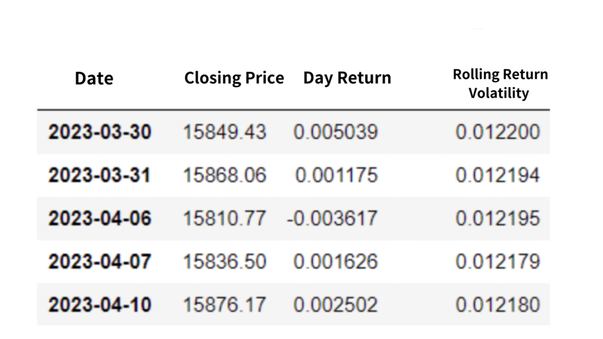Click closing price 15836.50 cell
Screen dimensions: 603x339
(x=224, y=261)
